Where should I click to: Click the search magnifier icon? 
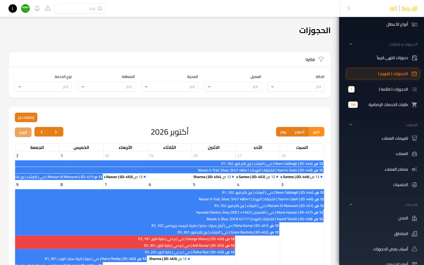[x=100, y=8]
